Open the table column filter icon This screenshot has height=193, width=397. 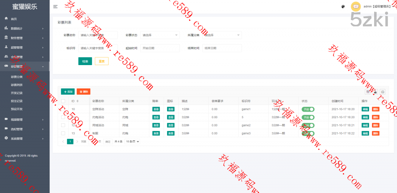point(368,92)
